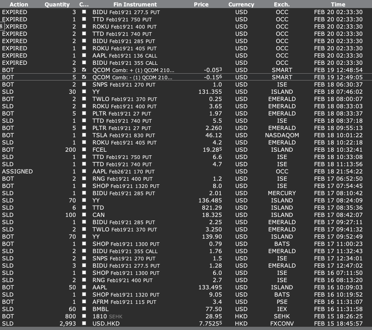Viewport: 372px width, 330px height.
Task: Click the "821.29" price cell
Action: coord(212,208)
